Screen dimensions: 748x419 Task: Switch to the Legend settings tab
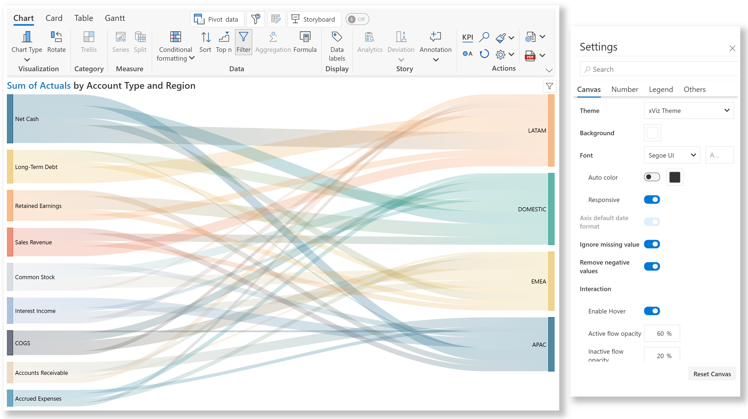click(x=661, y=89)
